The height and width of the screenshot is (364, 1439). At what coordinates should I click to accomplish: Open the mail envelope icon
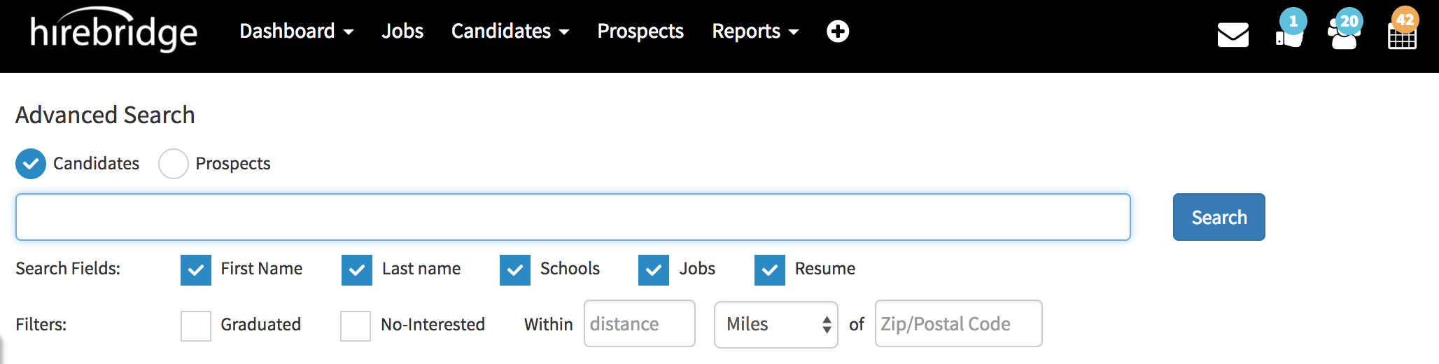tap(1233, 34)
